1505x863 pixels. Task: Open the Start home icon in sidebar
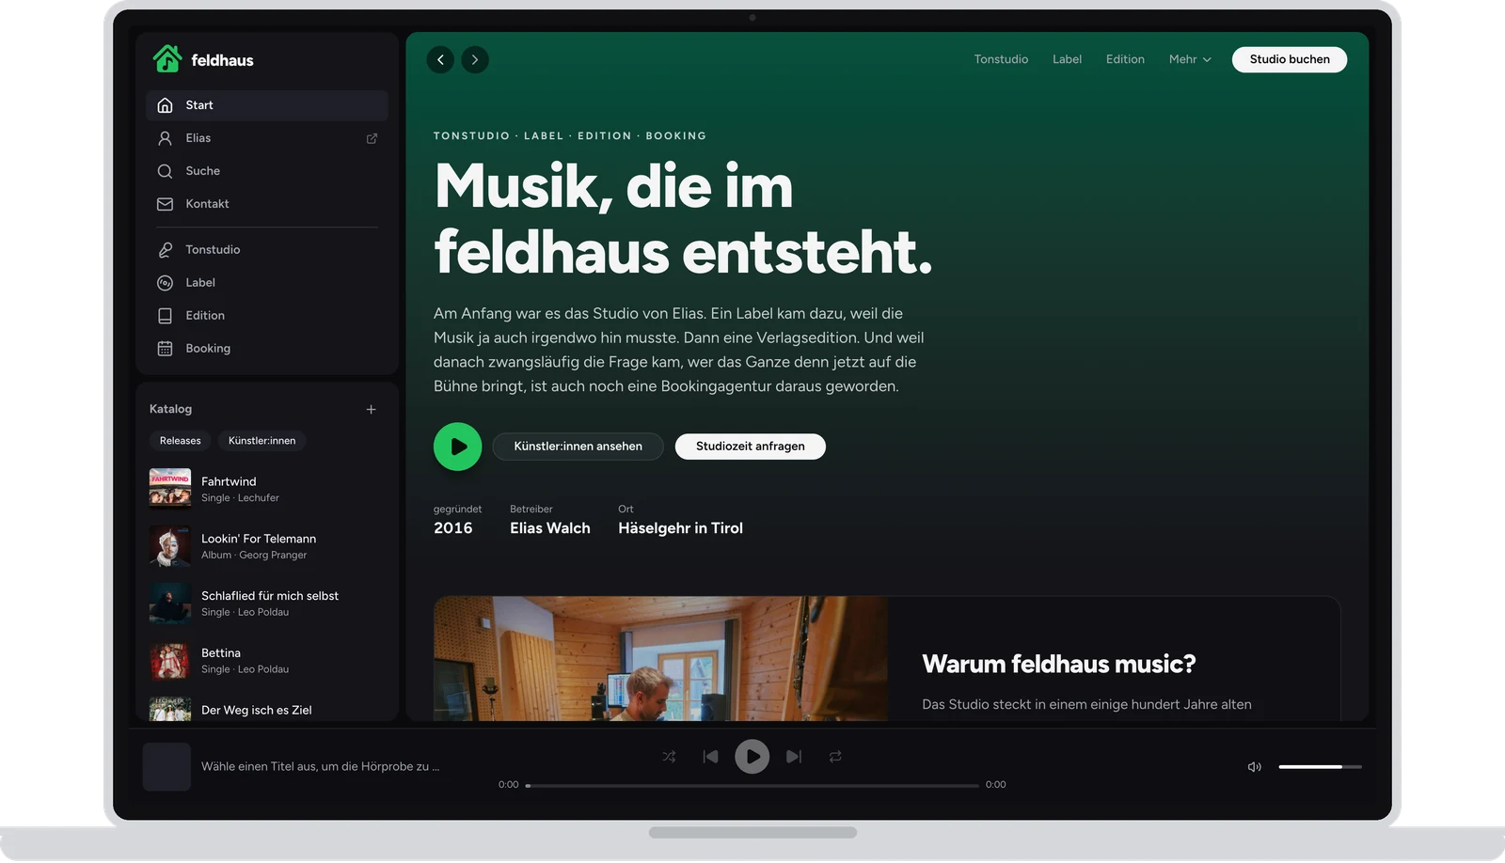click(165, 105)
